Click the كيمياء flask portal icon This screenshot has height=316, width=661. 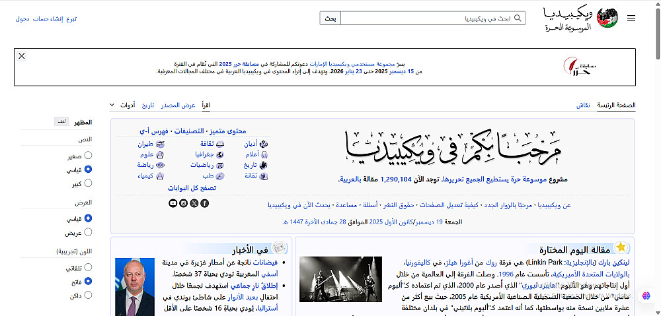coord(160,176)
